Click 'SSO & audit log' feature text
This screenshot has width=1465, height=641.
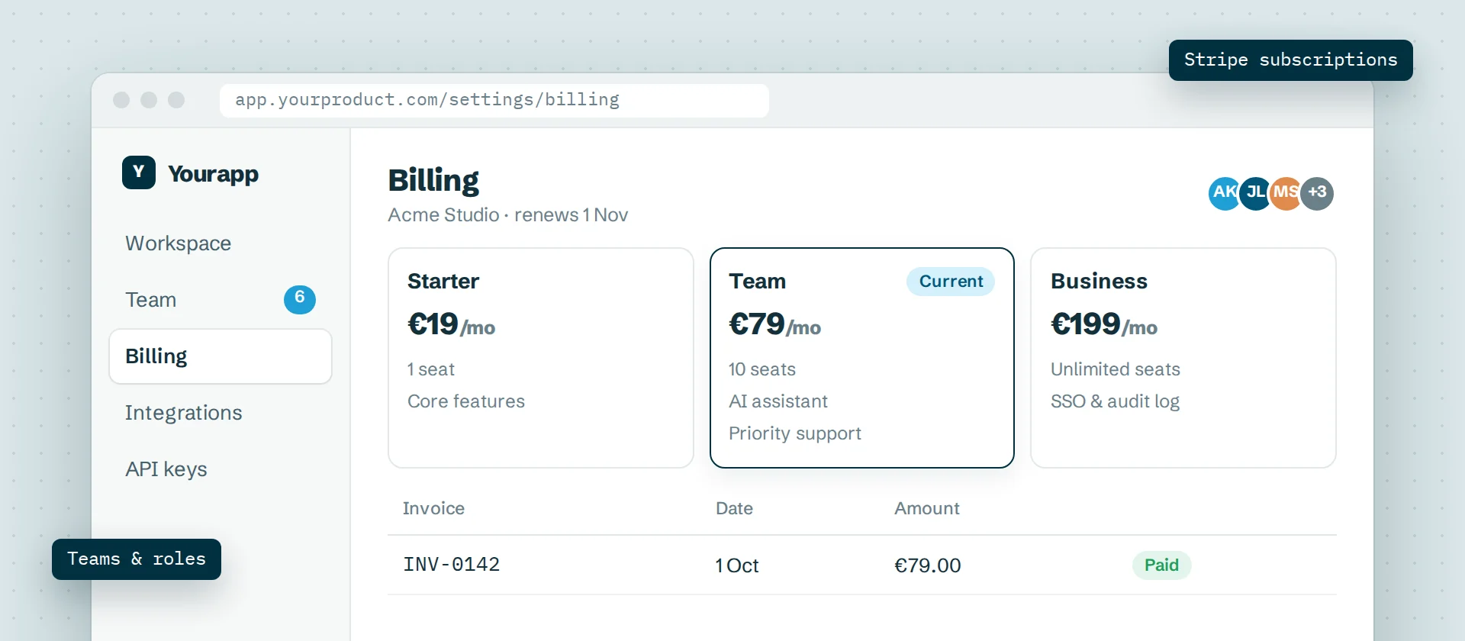point(1116,401)
